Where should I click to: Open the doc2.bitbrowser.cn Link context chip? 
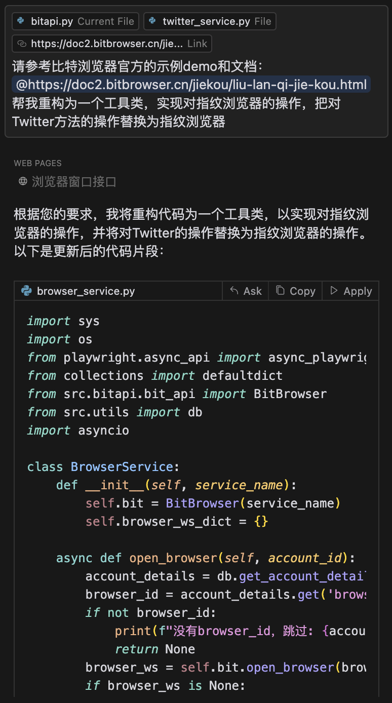(112, 44)
